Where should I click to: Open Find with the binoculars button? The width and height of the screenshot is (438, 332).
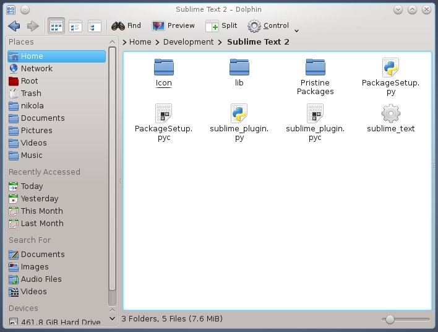(x=126, y=26)
